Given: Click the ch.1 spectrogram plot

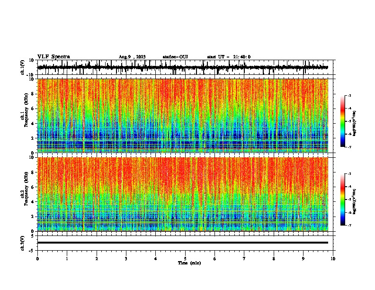Looking at the screenshot, I should 183,116.
